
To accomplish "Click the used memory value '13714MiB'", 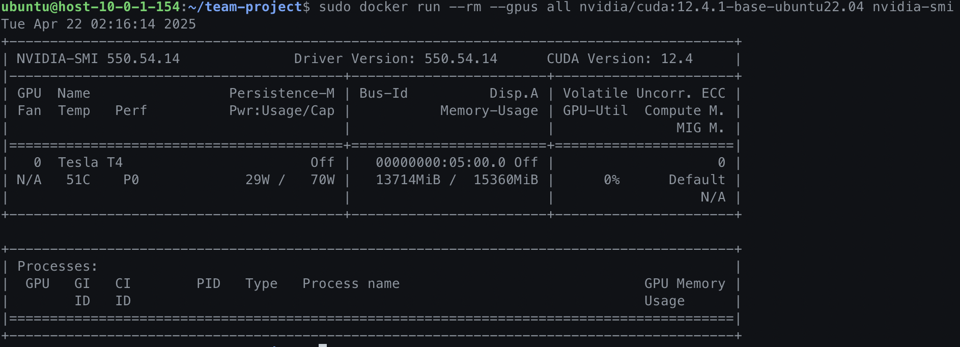I will pyautogui.click(x=408, y=180).
